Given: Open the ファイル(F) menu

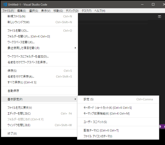Looking at the screenshot, I should tap(8, 11).
